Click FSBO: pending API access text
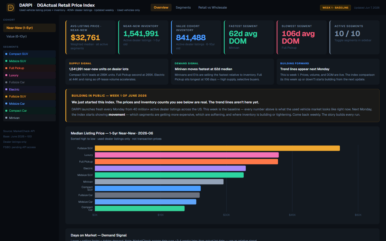Viewport: 386px width, 241px height. [19, 147]
